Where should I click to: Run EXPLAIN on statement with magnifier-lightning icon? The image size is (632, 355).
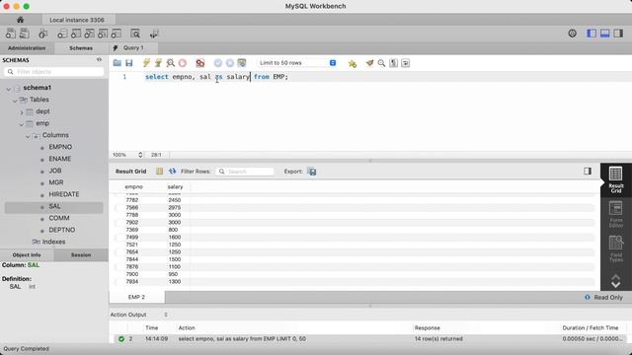click(171, 63)
